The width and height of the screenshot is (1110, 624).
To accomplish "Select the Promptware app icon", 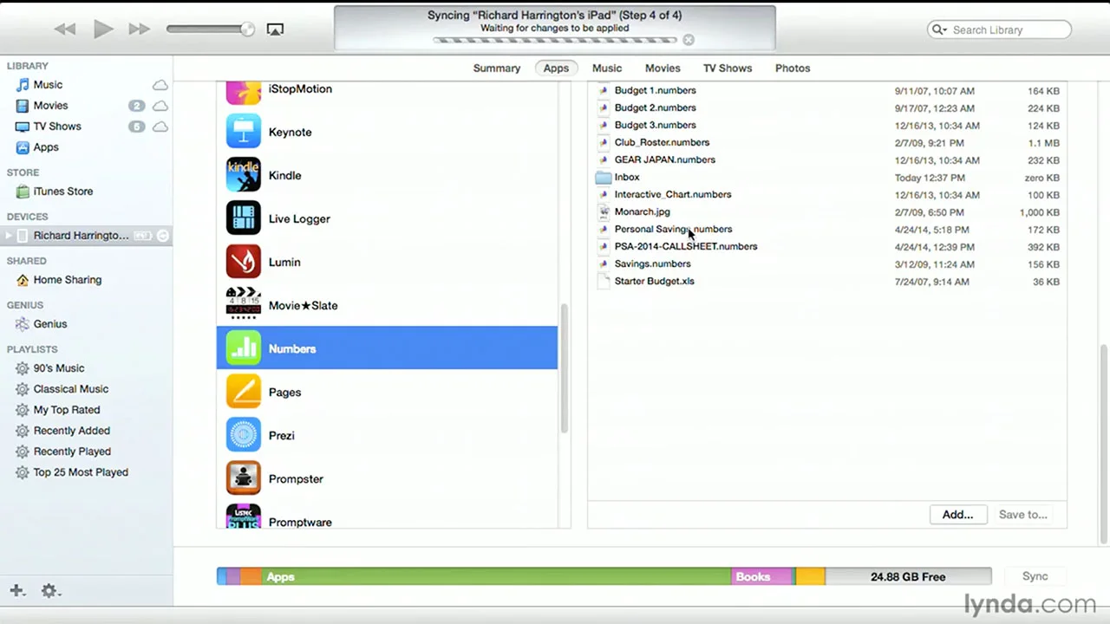I will click(x=244, y=517).
